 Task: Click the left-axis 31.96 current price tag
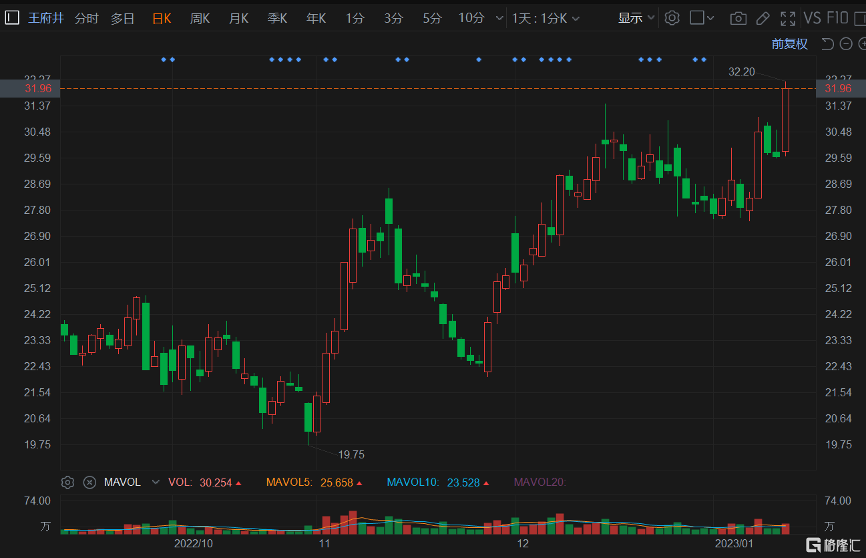(30, 88)
